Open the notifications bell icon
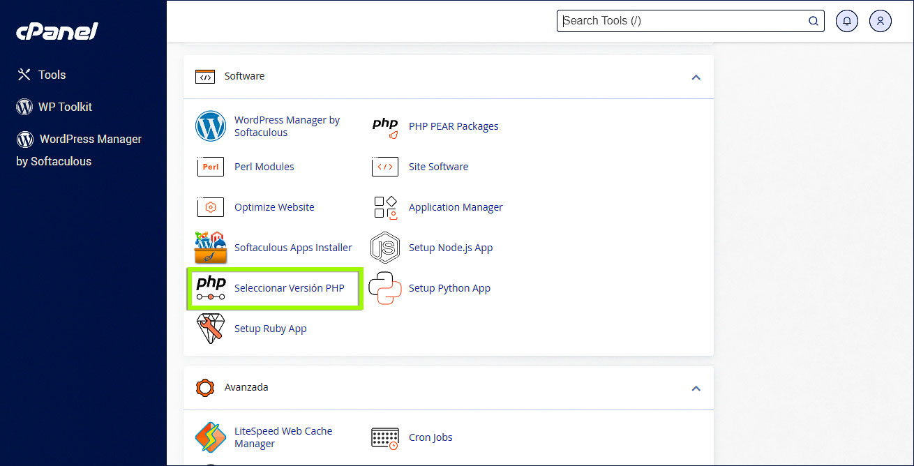Image resolution: width=914 pixels, height=466 pixels. [847, 21]
